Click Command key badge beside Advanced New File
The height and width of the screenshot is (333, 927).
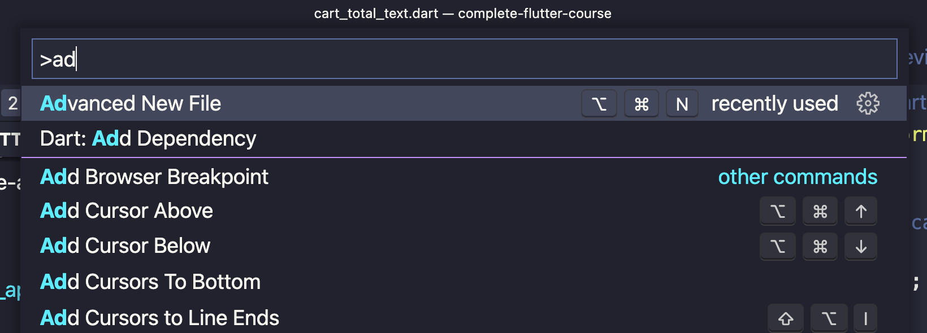(x=641, y=104)
